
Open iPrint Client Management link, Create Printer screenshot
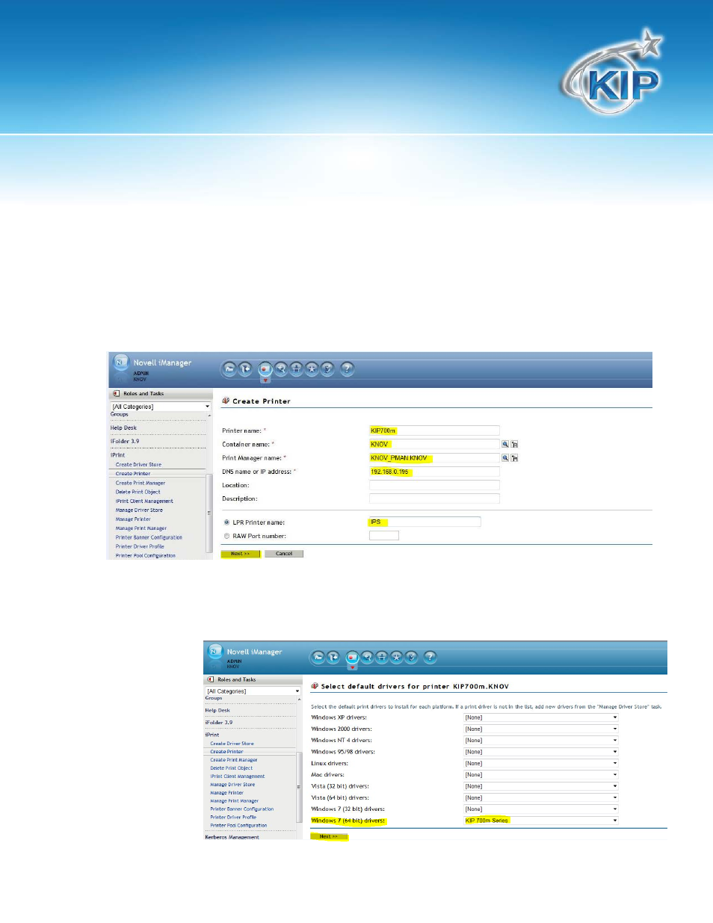(x=144, y=501)
